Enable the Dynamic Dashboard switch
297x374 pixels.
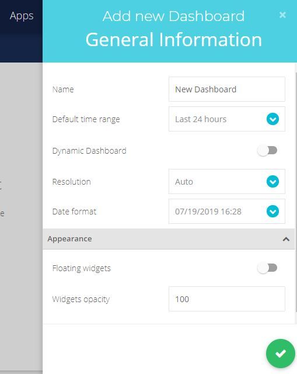(x=267, y=151)
